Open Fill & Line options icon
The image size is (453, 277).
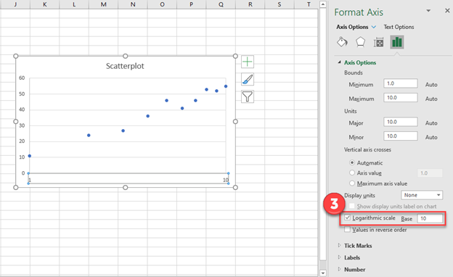coord(342,42)
